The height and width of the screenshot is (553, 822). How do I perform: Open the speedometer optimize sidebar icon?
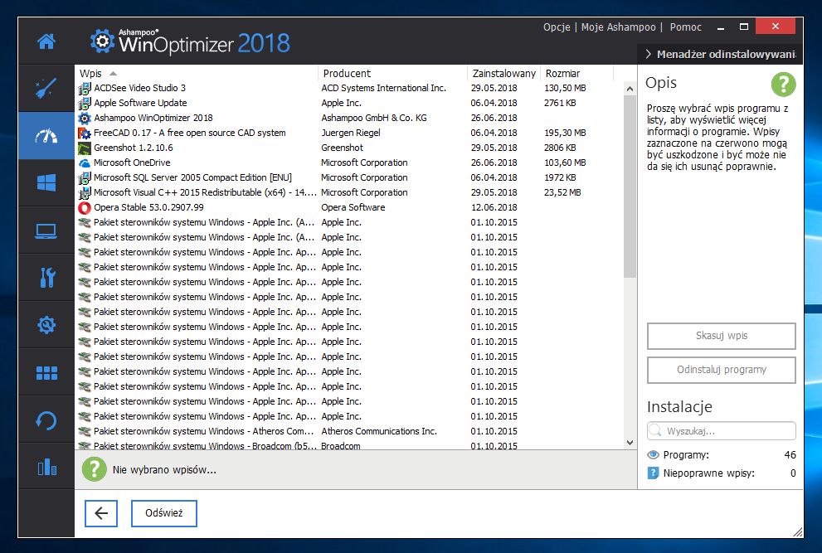tap(46, 136)
